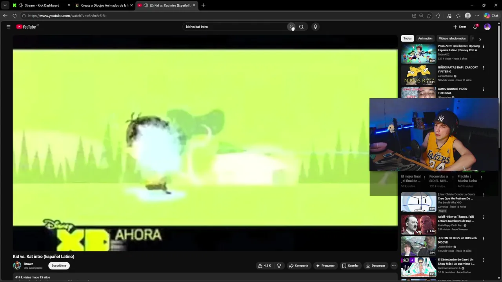Screen dimensions: 502x282
Task: Open ZarcortGame channel name
Action: point(445,76)
